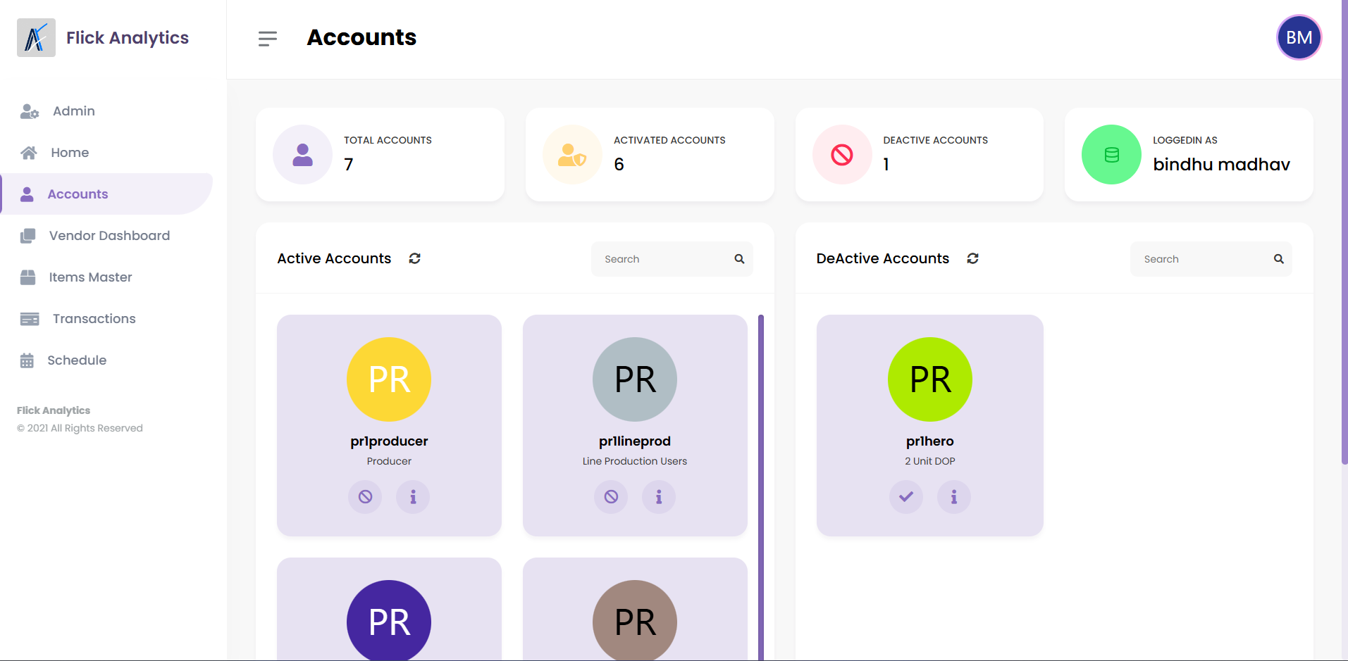Click the Active Accounts search magnifier icon
The image size is (1348, 661).
pyautogui.click(x=739, y=259)
